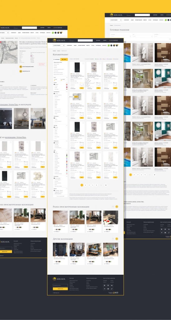Click VK icon in center page footer
171x320 pixels.
(112, 285)
